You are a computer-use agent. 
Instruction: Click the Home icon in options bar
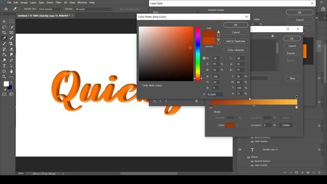[6, 9]
